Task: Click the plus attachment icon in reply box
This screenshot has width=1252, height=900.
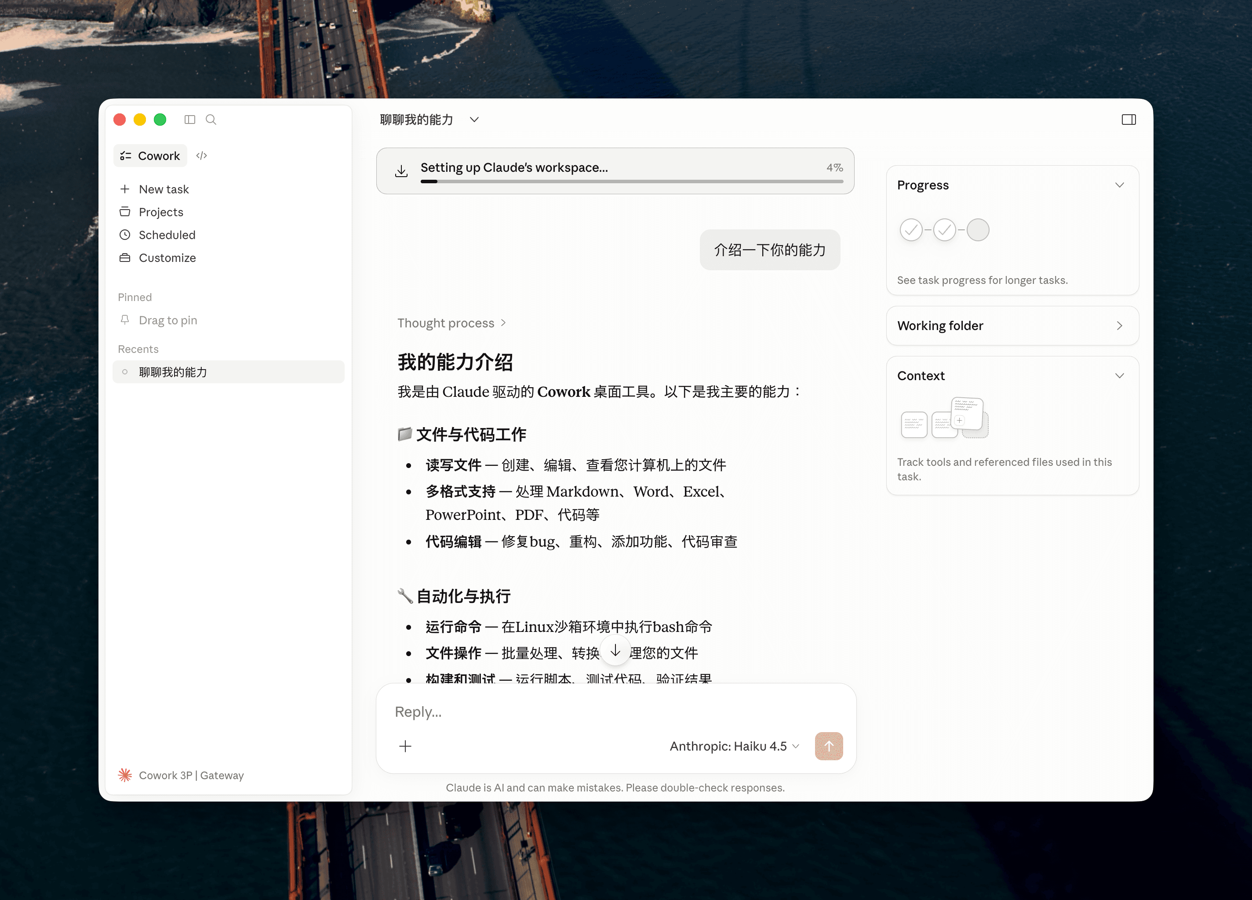Action: tap(405, 746)
